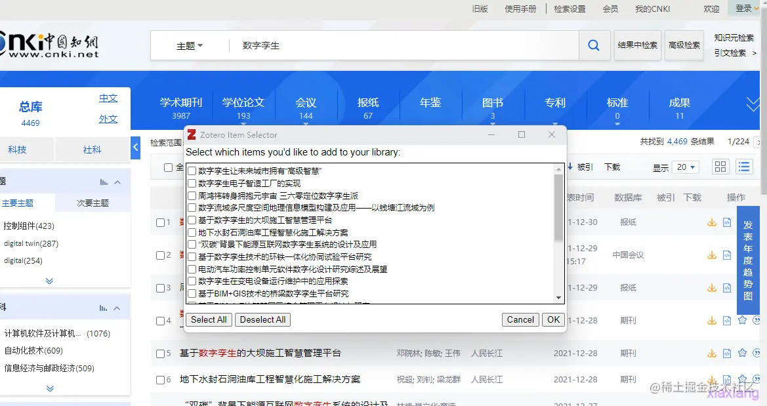
Task: Favorite result row 4 with star icon
Action: click(x=742, y=320)
